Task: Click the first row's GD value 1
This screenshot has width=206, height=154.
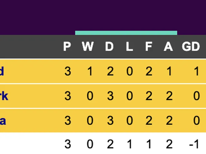Action: coord(197,71)
